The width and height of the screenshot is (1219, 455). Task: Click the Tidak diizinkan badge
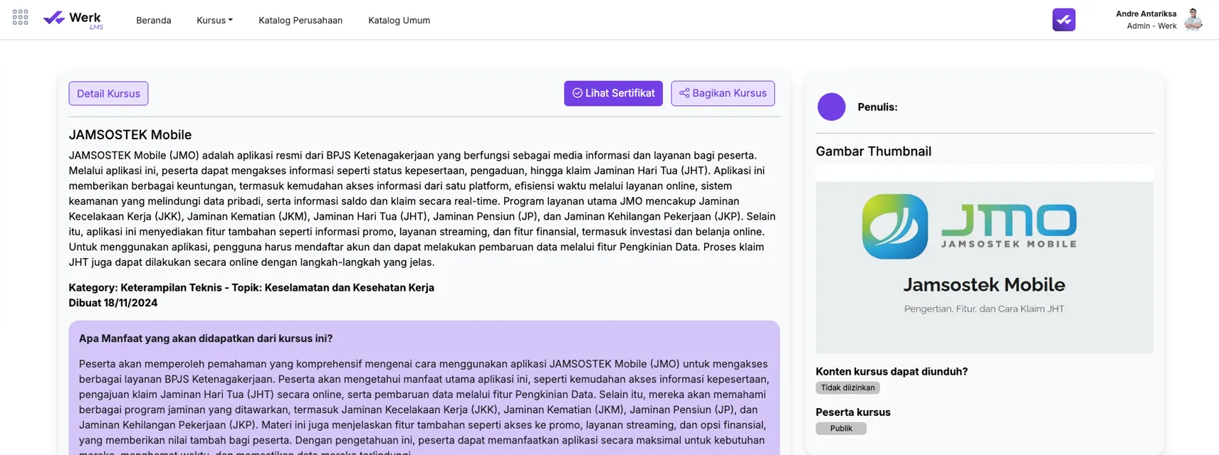pyautogui.click(x=847, y=388)
